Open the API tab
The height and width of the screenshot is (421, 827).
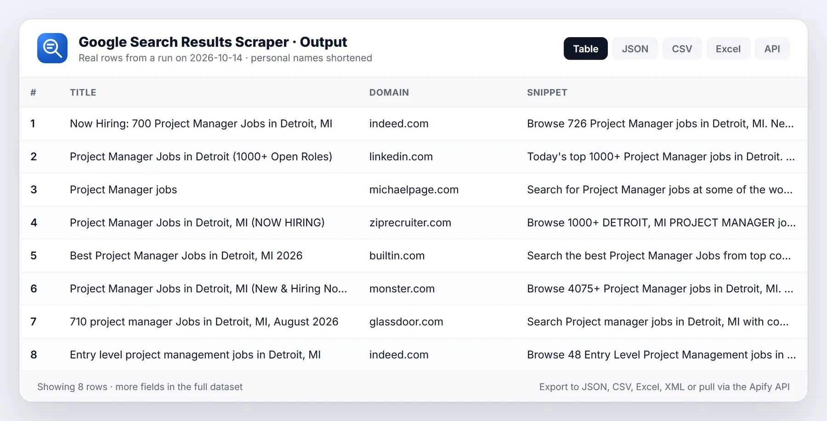[x=772, y=49]
